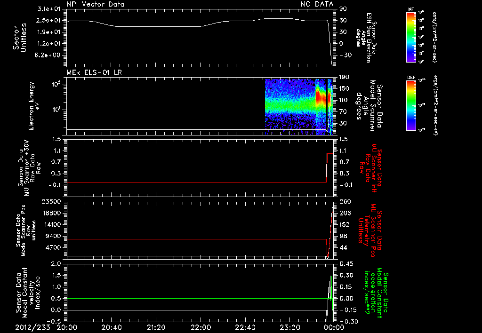Click the NF flux color bar
Viewport: 482px width, 333px height.
411,37
